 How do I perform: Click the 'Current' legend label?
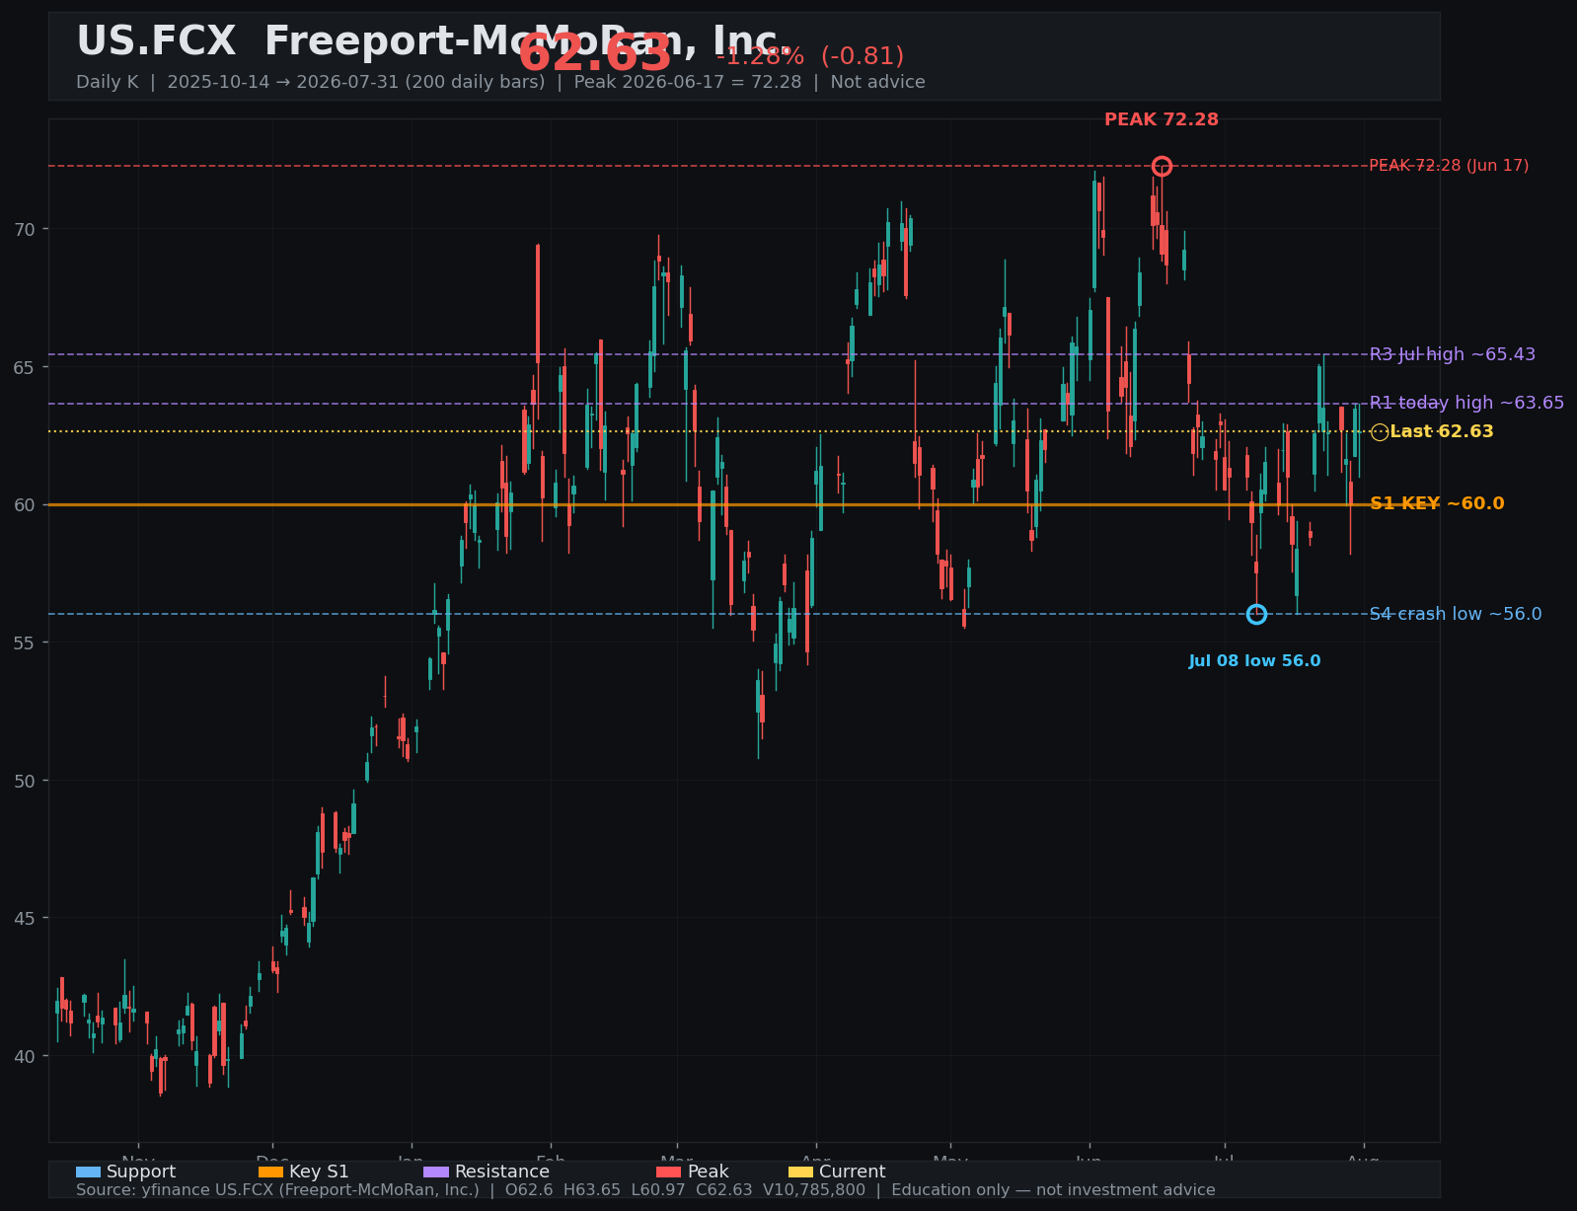coord(853,1173)
